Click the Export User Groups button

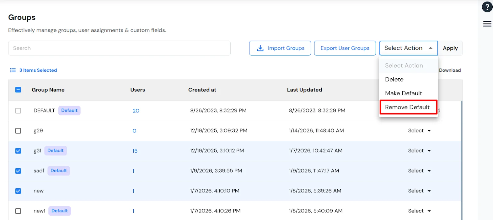point(345,48)
